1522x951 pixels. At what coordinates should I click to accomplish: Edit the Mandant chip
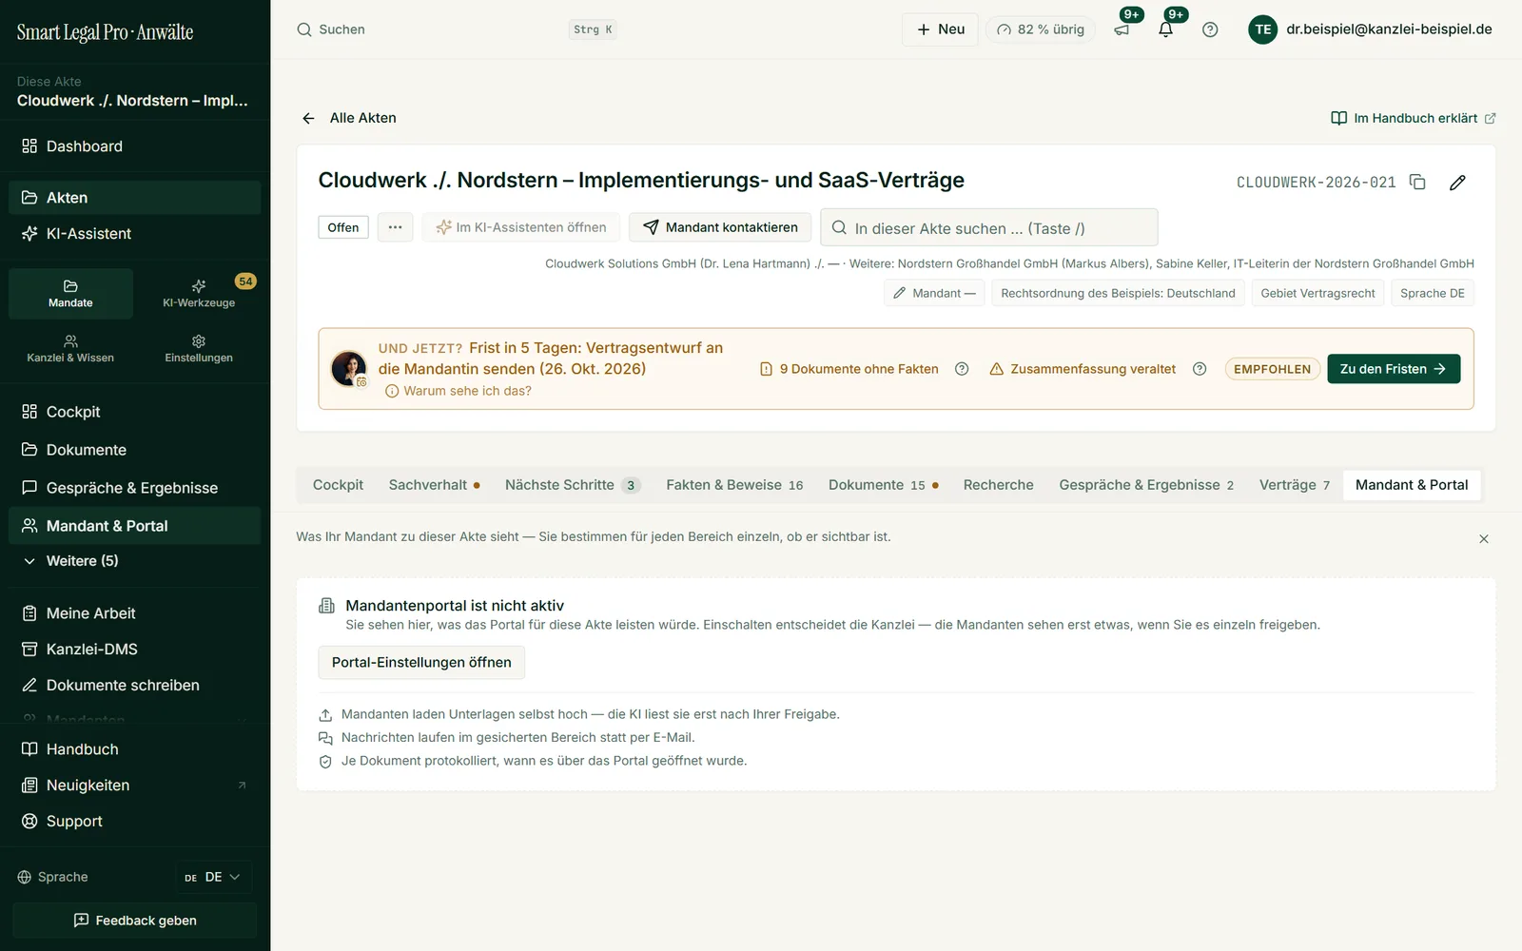tap(934, 293)
